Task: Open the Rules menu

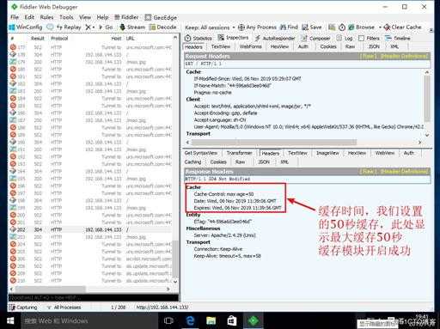Action: [46, 17]
